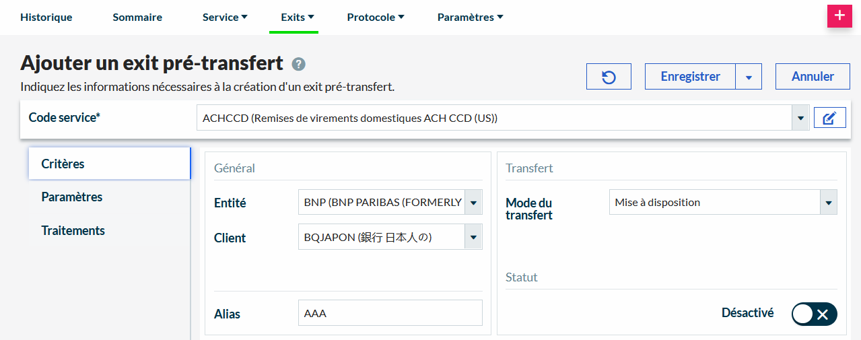The width and height of the screenshot is (861, 340).
Task: Expand the Client dropdown list
Action: point(473,237)
